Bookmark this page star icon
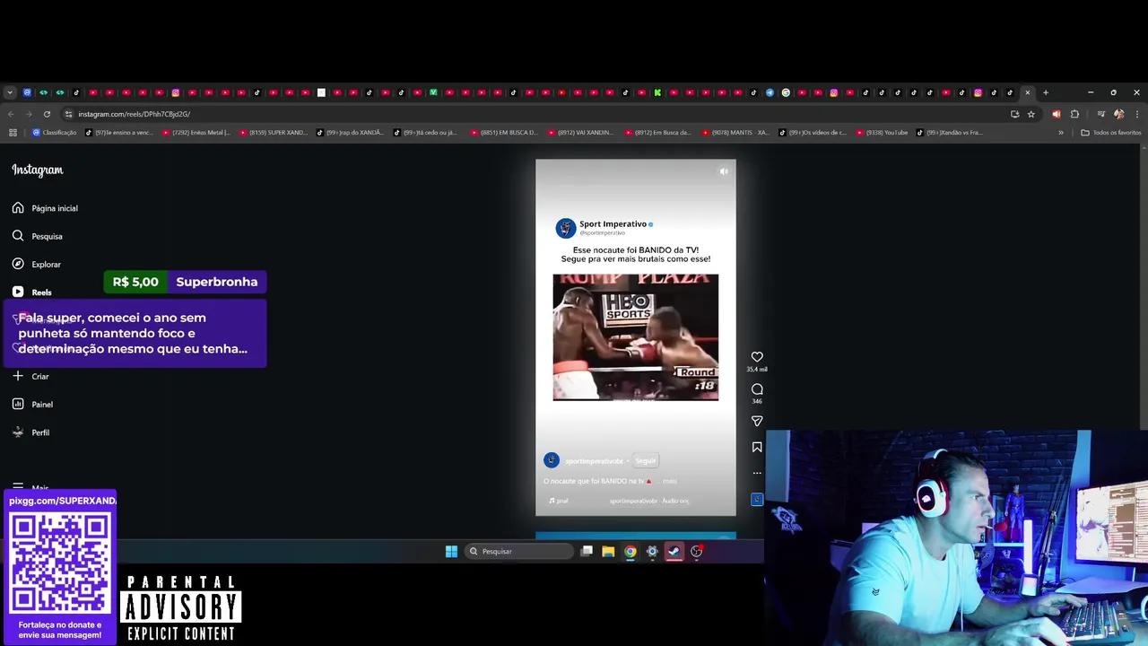This screenshot has height=646, width=1148. coord(1031,114)
